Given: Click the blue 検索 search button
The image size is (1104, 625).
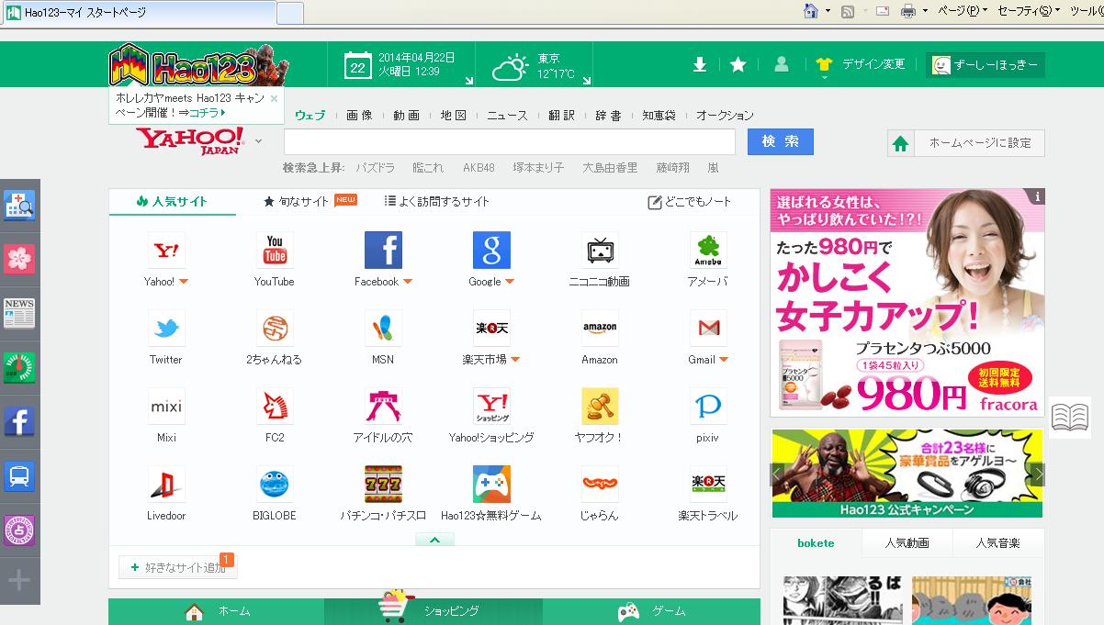Looking at the screenshot, I should (781, 141).
